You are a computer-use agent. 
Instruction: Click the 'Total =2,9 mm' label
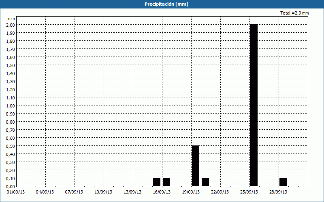(x=294, y=13)
